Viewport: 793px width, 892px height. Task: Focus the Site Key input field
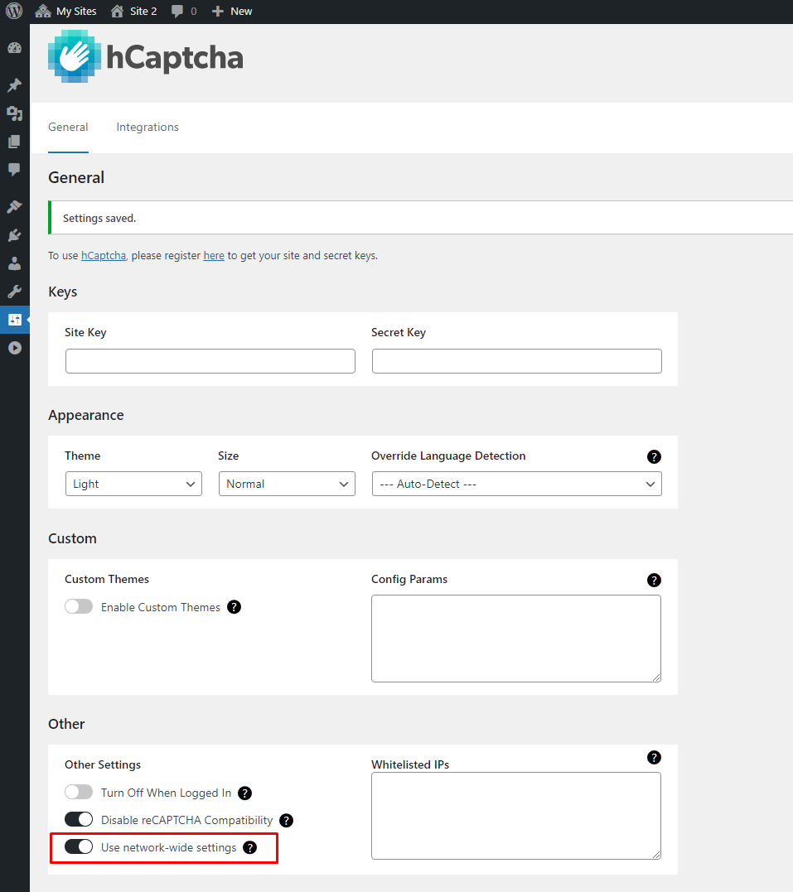tap(210, 361)
